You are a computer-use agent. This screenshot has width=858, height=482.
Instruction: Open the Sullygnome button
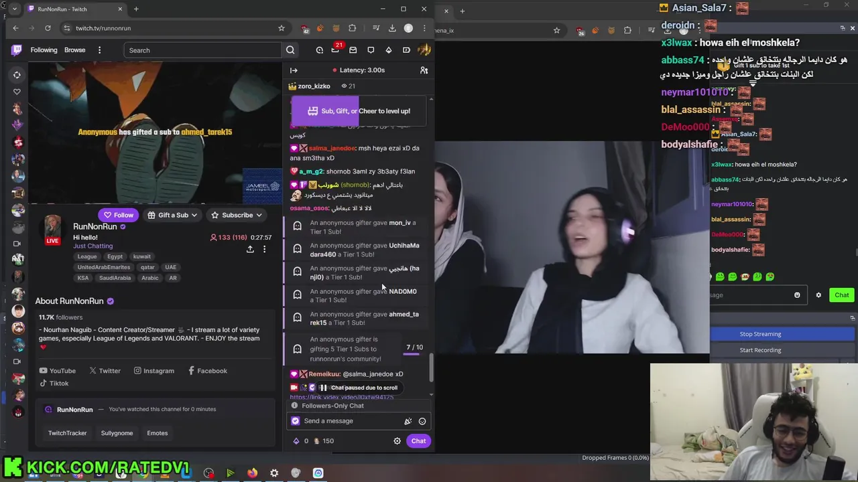[x=117, y=433]
